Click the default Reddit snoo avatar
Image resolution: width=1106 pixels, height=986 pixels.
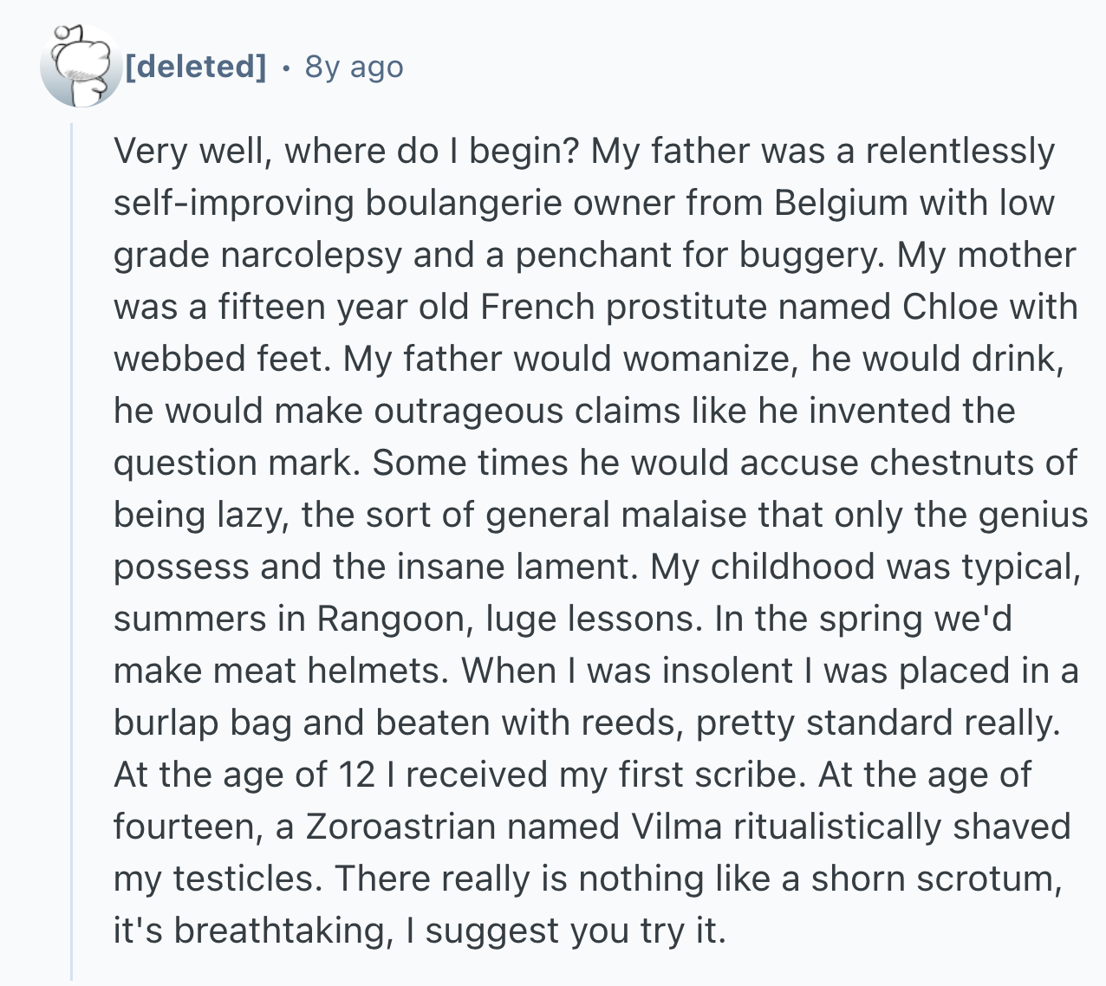coord(81,66)
